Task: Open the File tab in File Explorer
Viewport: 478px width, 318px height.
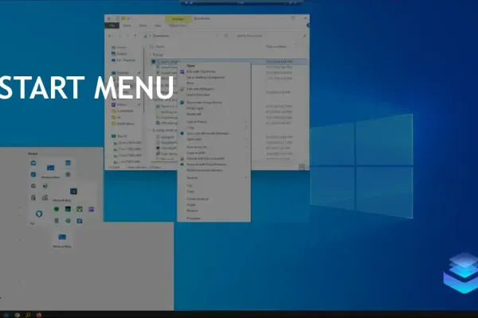Action: click(112, 26)
